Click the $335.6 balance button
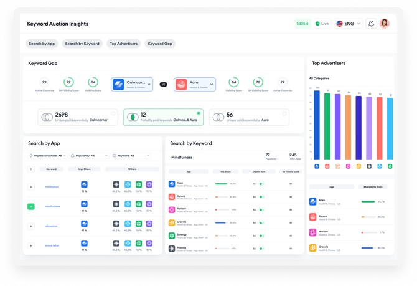The height and width of the screenshot is (286, 417). pyautogui.click(x=302, y=24)
